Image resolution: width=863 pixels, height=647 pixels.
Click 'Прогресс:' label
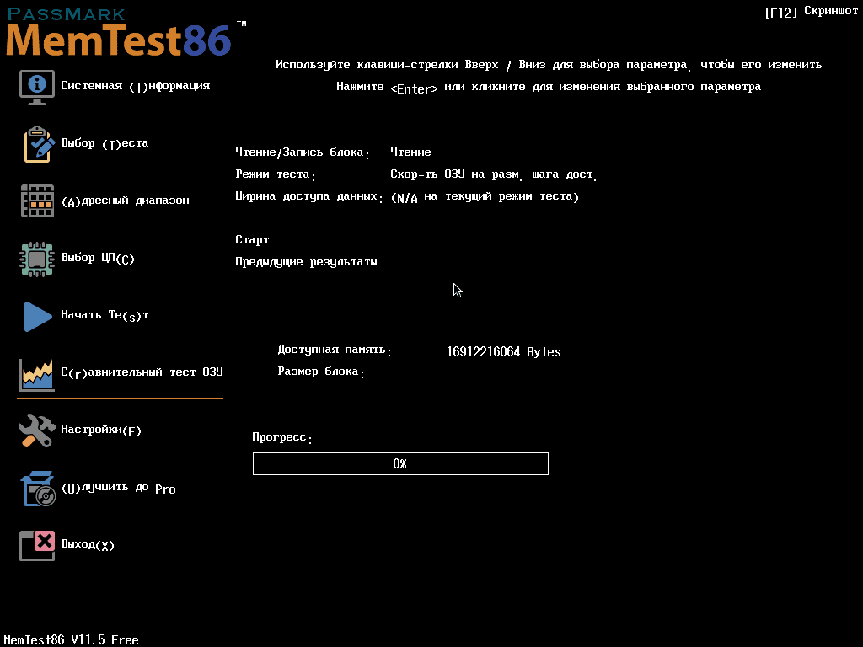coord(281,437)
